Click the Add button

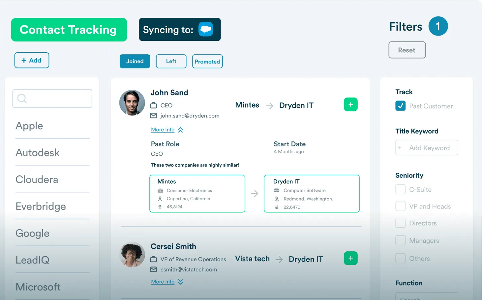32,60
